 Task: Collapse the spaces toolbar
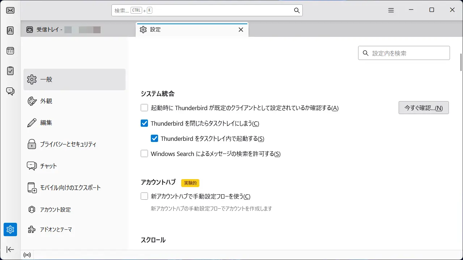tap(10, 250)
